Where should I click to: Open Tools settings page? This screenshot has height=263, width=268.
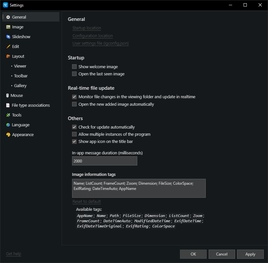31,115
